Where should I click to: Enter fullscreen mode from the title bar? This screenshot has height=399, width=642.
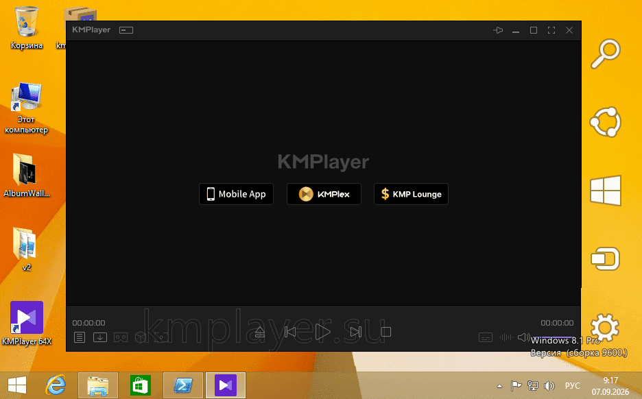pos(551,30)
